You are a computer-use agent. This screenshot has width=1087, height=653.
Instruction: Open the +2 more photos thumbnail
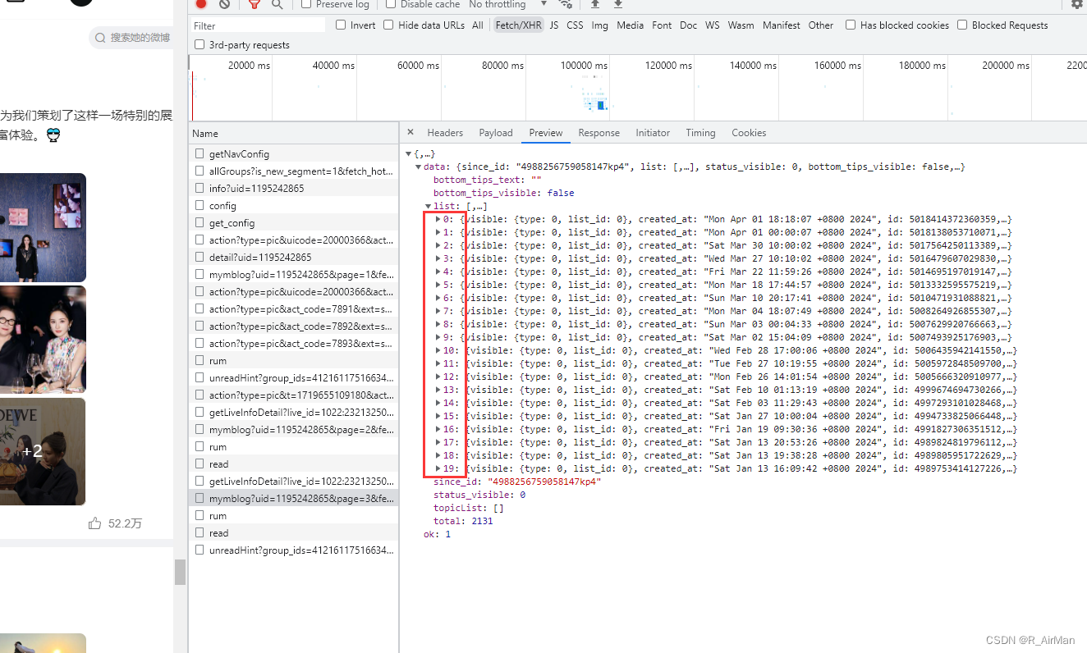click(x=43, y=451)
